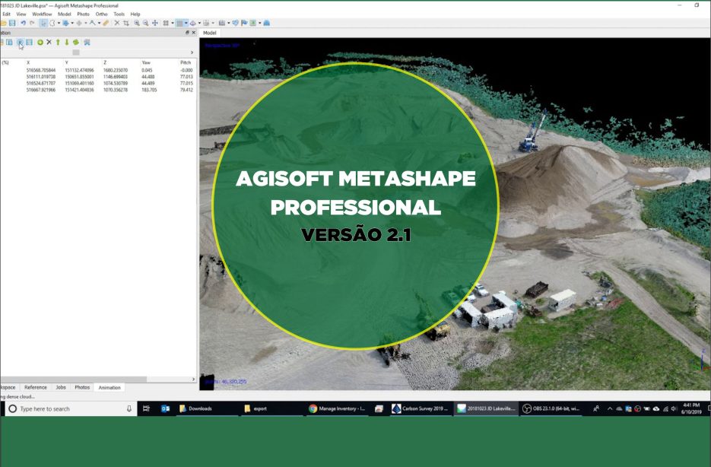Click the Pitch column header
This screenshot has width=711, height=467.
[x=186, y=62]
